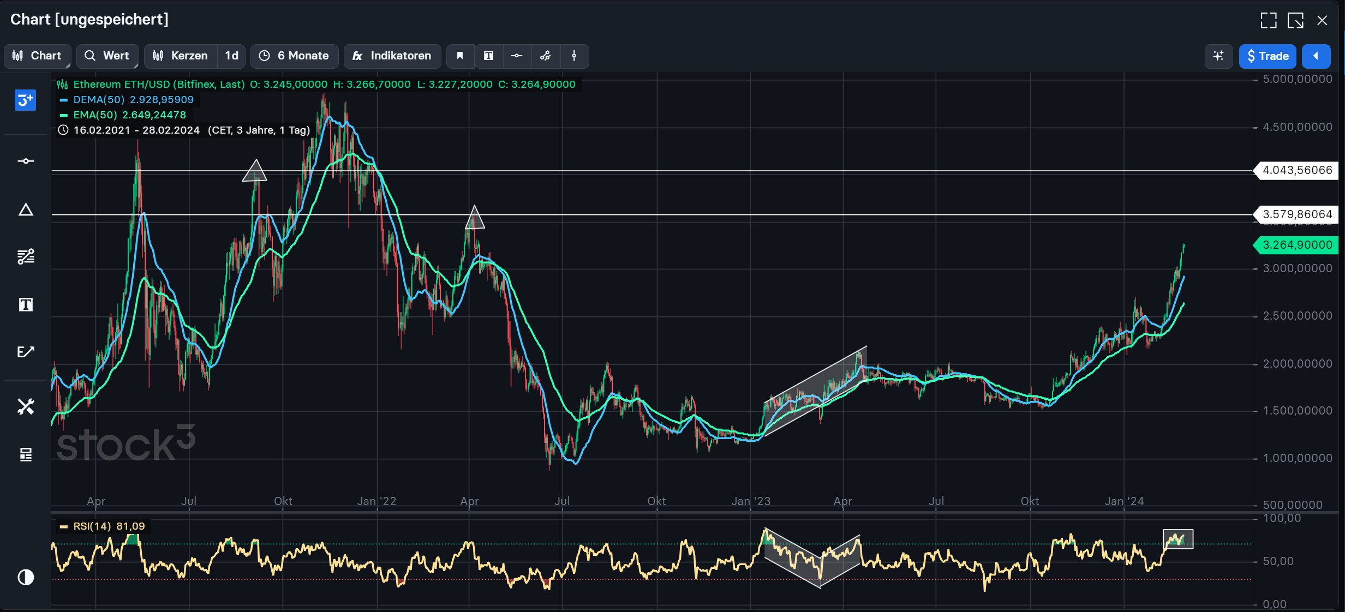Expand the Chart dropdown

(37, 56)
